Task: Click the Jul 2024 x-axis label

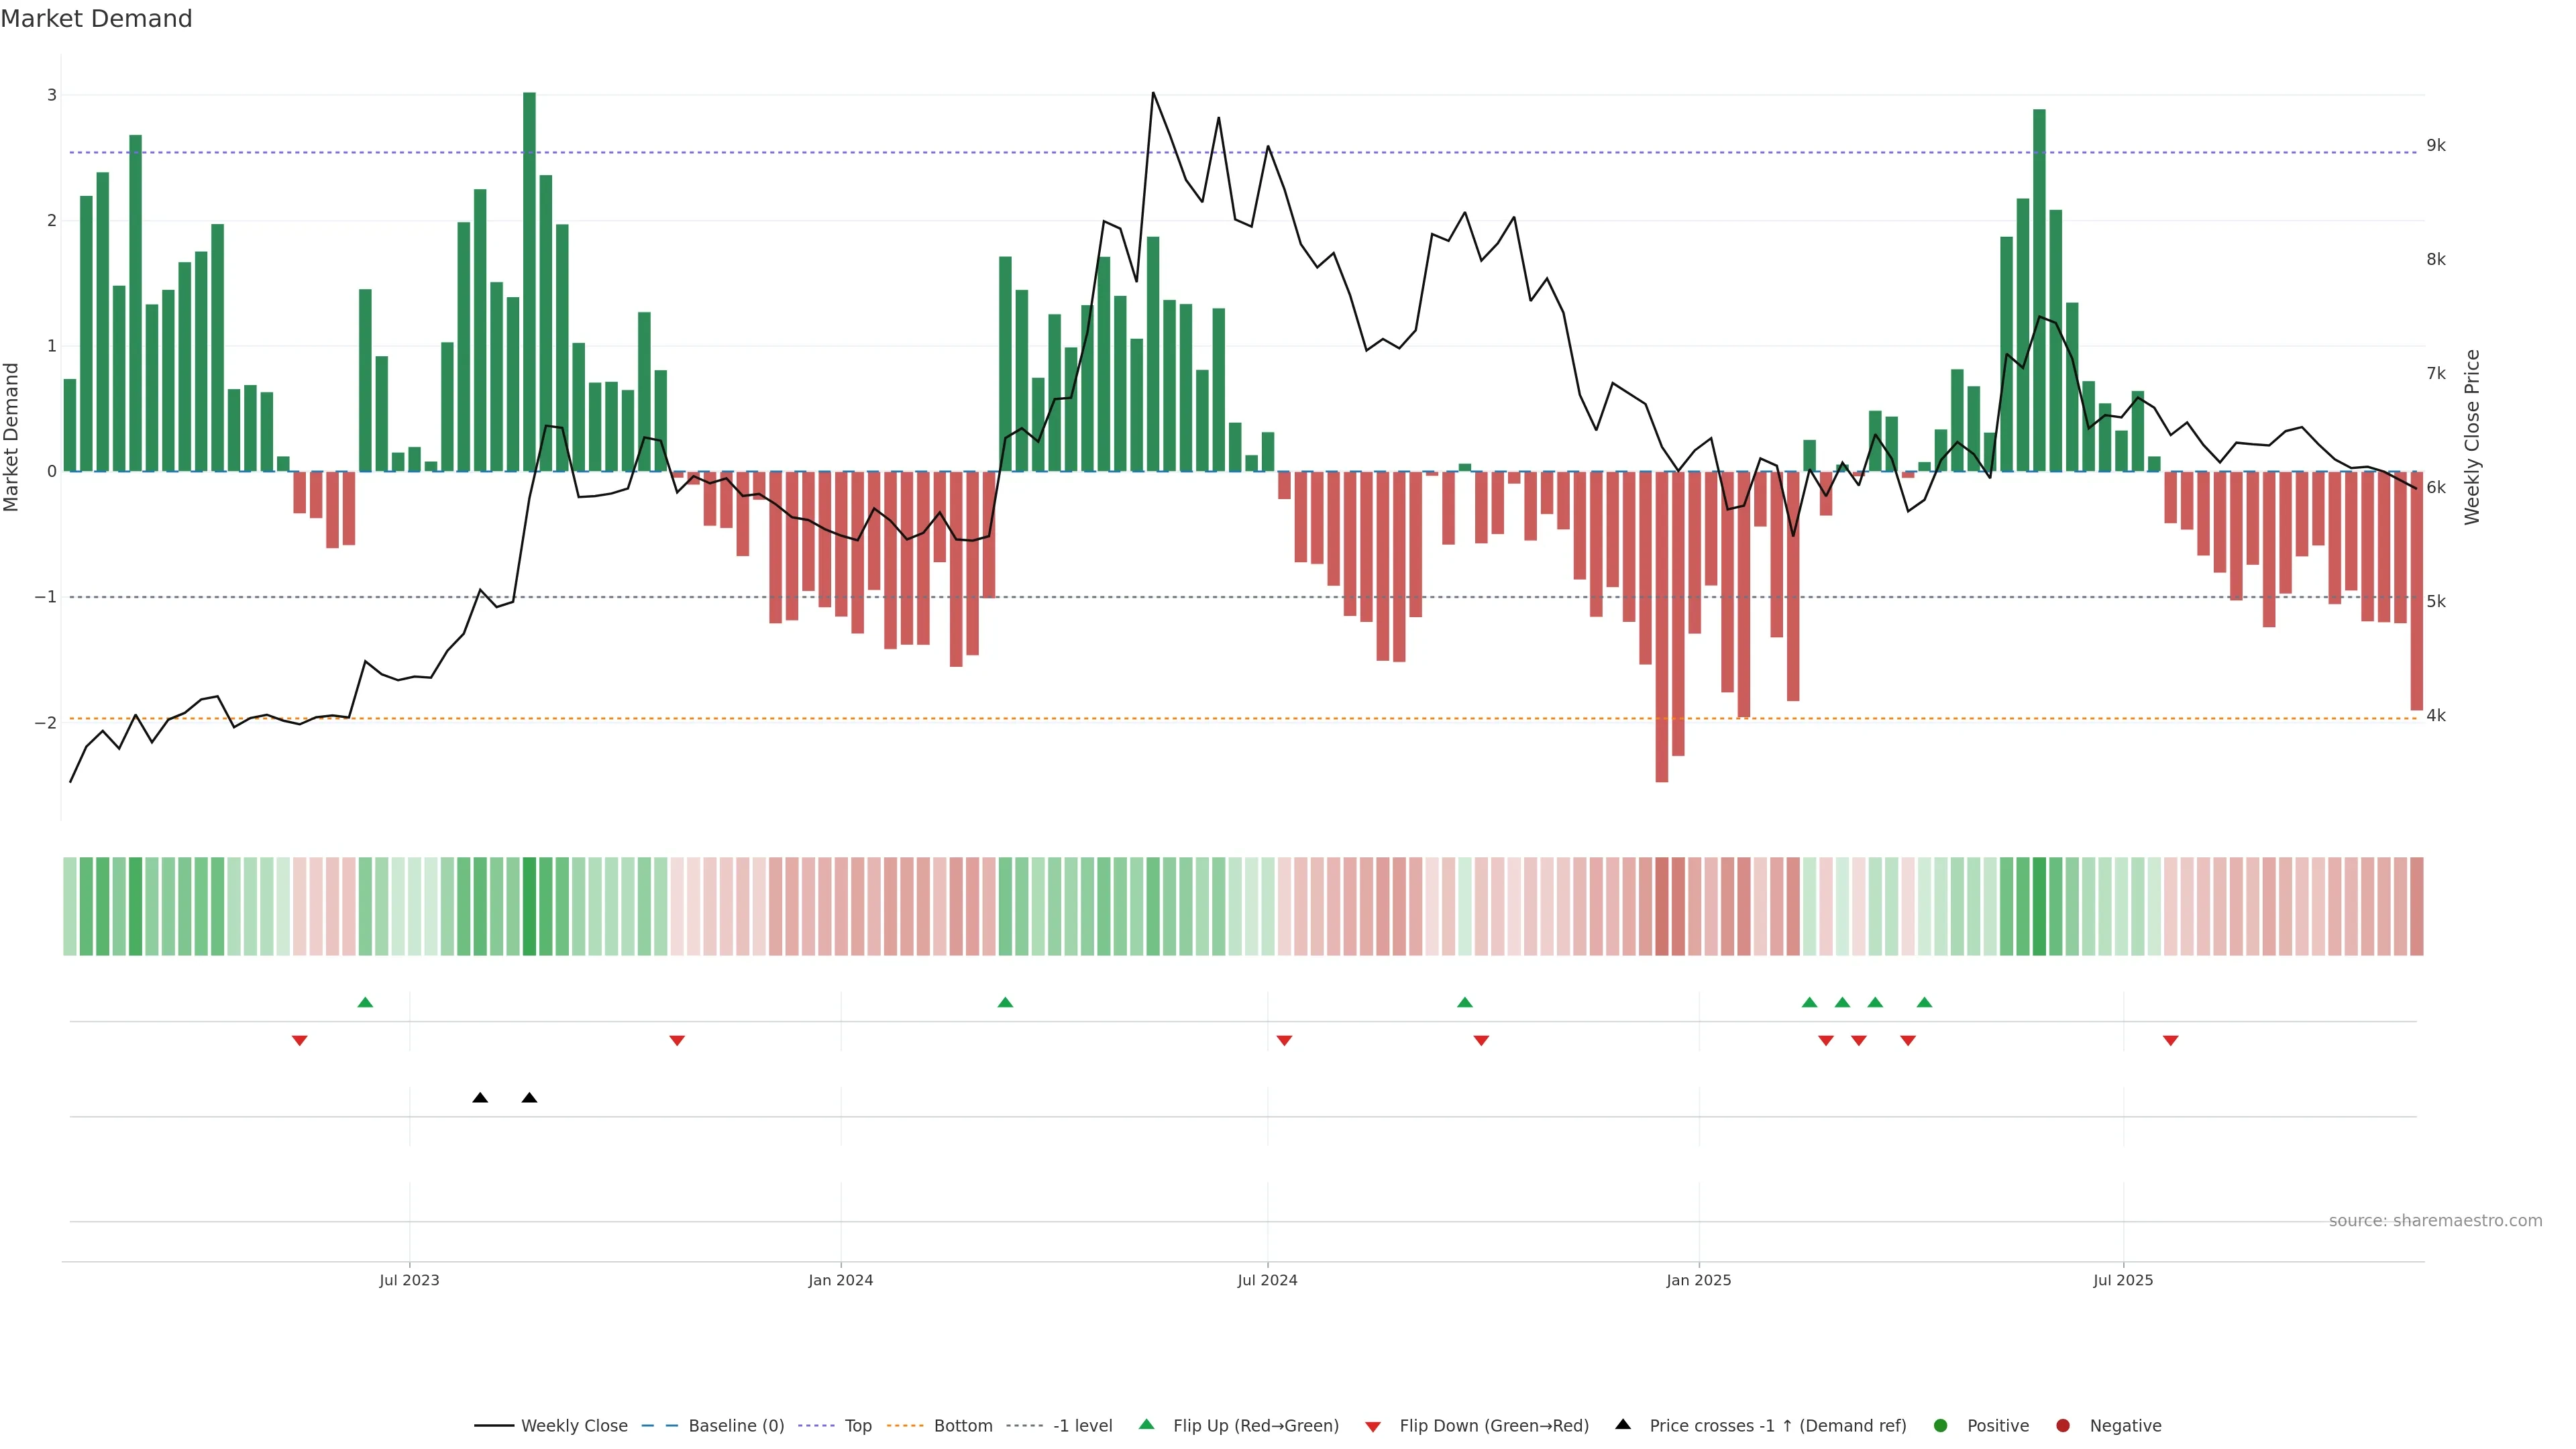Action: (1267, 1280)
